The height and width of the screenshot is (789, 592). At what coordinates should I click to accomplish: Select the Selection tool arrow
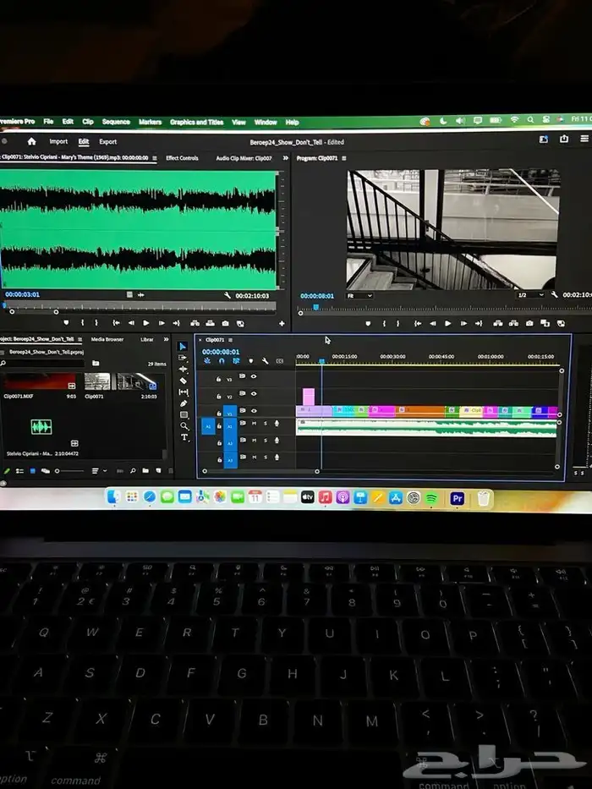tap(183, 346)
